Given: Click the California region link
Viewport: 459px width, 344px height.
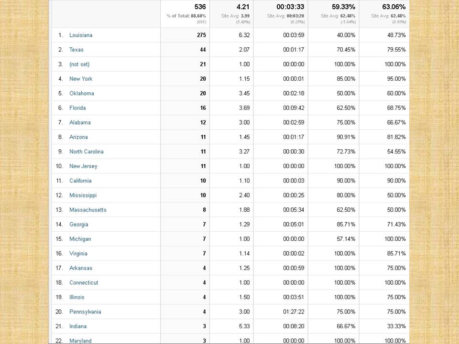Looking at the screenshot, I should coord(80,181).
